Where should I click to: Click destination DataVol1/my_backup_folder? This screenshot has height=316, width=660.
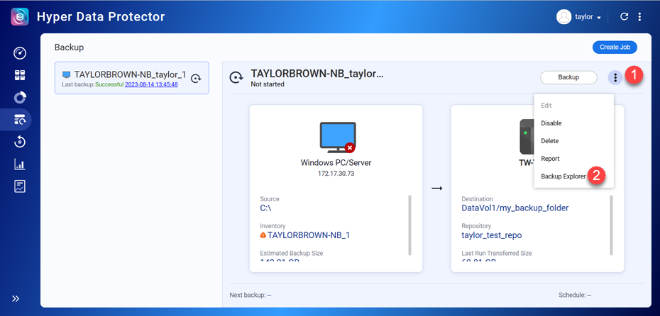point(515,208)
